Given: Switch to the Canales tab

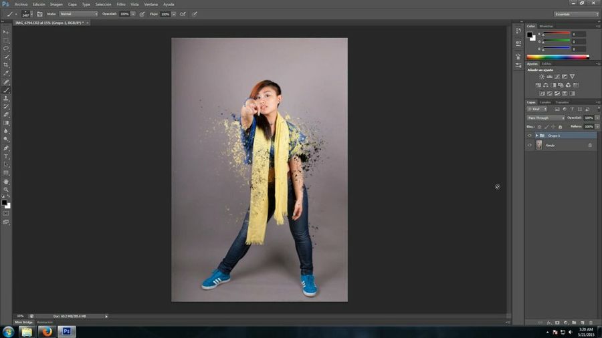Looking at the screenshot, I should [545, 102].
